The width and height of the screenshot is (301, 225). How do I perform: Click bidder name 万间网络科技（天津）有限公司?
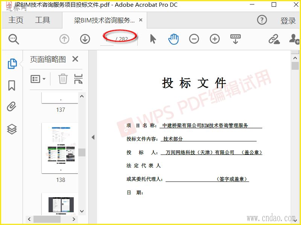[200, 152]
